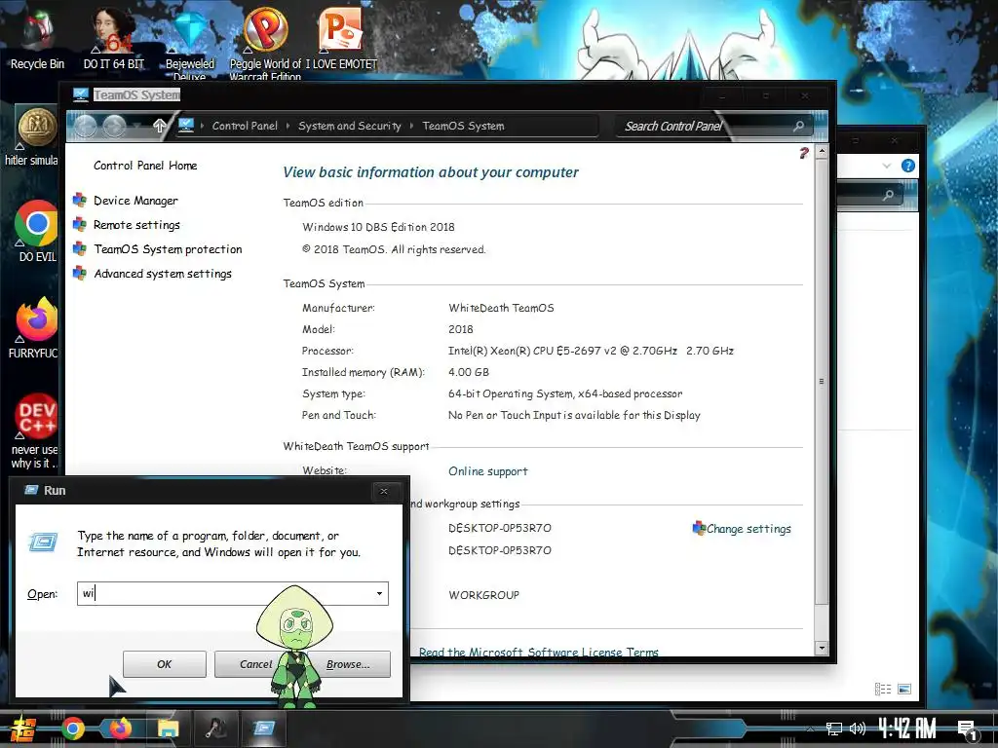Click the Online support link
998x748 pixels.
(x=487, y=471)
